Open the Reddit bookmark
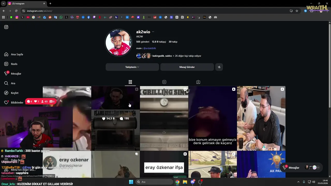This screenshot has width=331, height=186. point(50,17)
